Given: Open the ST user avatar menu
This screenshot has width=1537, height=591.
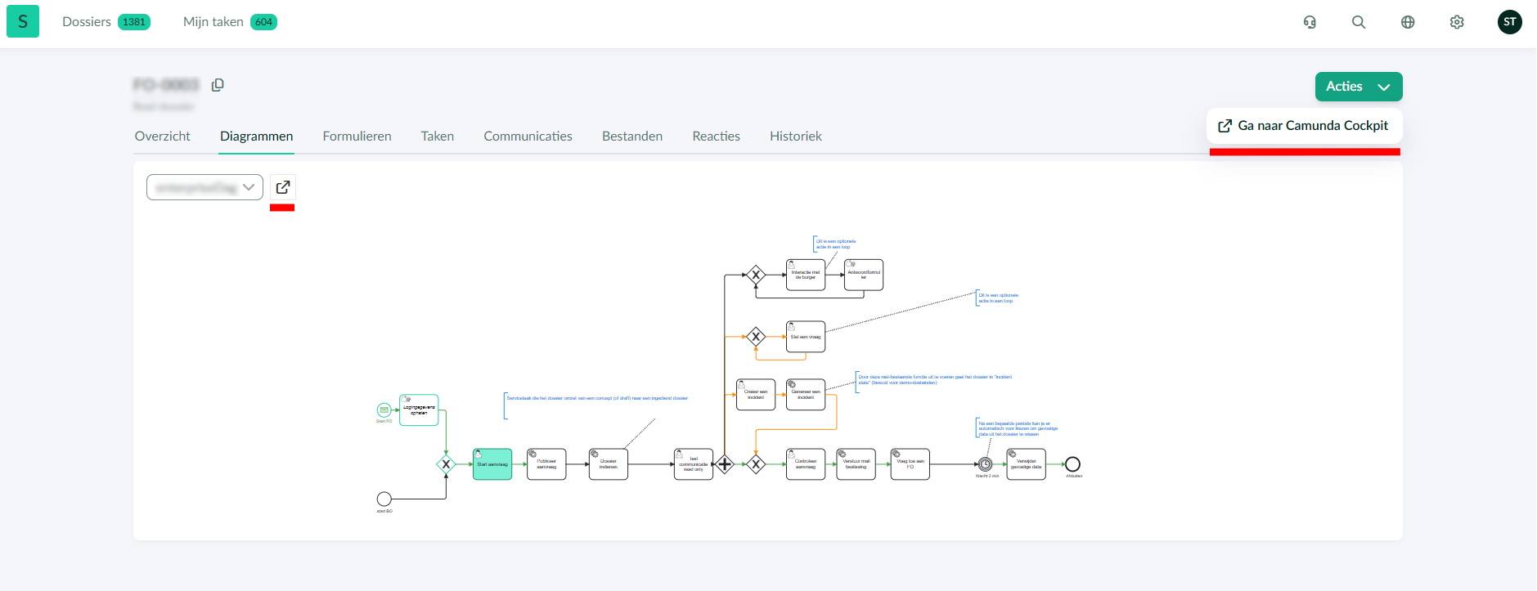Looking at the screenshot, I should (1509, 22).
